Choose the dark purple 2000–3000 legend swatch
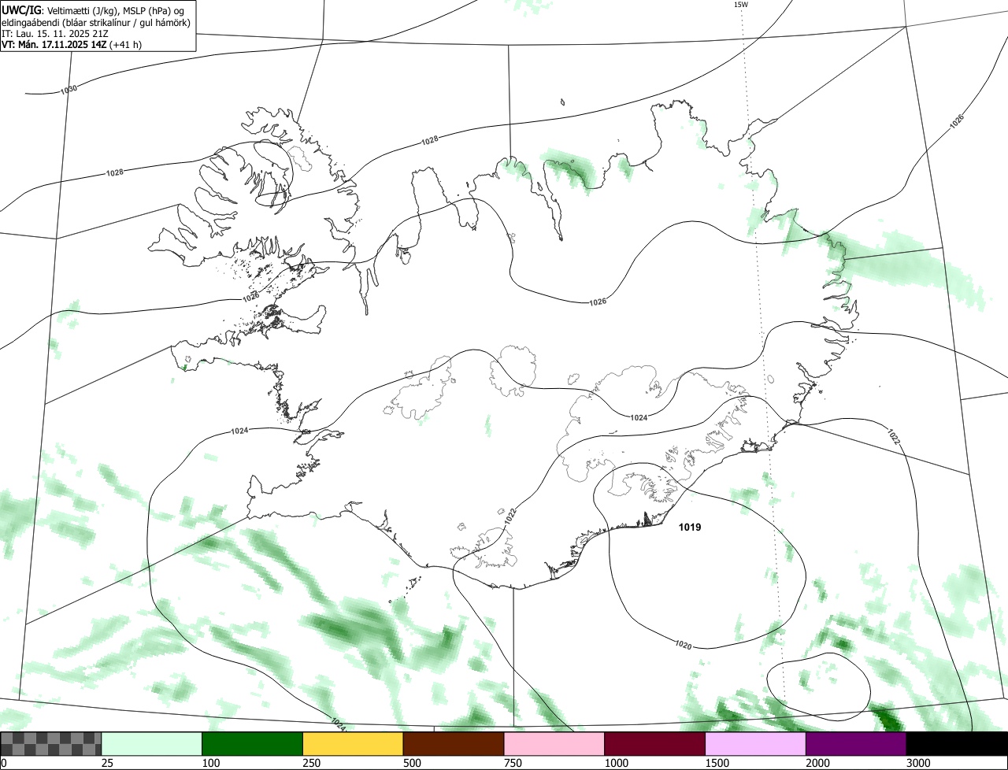1008x770 pixels. click(x=856, y=743)
